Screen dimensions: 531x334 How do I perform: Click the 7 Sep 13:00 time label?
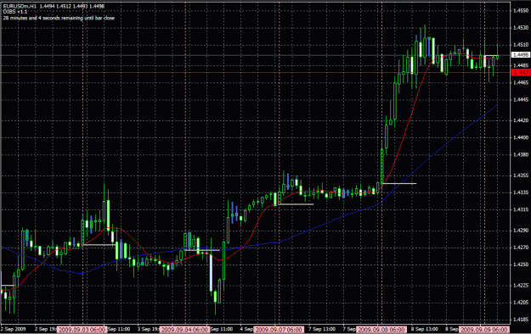pos(322,329)
